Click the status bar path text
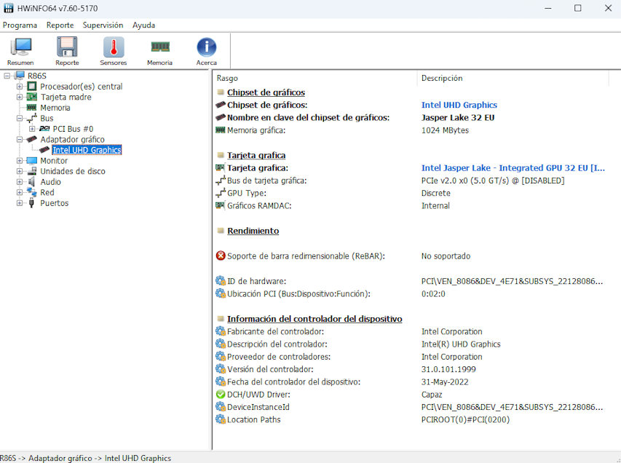The image size is (621, 463). (86, 458)
